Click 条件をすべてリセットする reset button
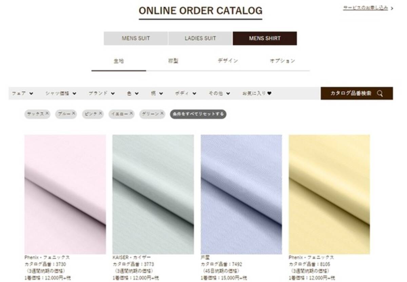 198,114
